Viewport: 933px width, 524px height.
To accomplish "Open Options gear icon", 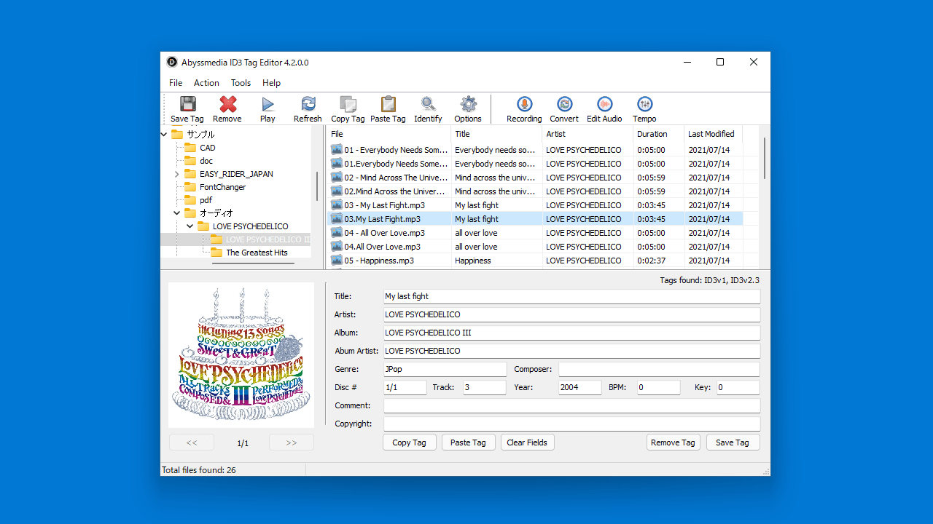I will [x=468, y=104].
